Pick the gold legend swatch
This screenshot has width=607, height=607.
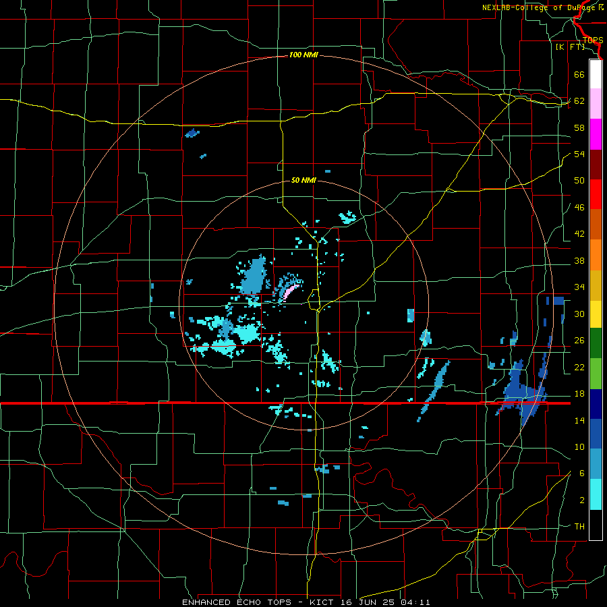click(596, 285)
